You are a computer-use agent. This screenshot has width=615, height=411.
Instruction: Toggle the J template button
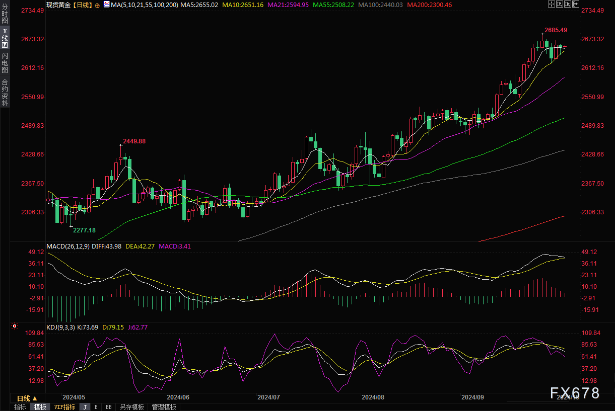(x=85, y=407)
